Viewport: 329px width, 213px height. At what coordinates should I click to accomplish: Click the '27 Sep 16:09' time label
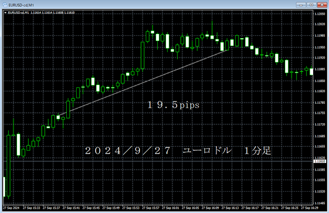click(x=210, y=208)
